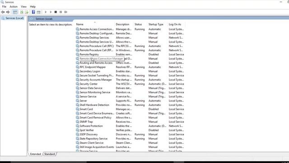Click the Export List toolbar icon
This screenshot has width=289, height=163.
(x=27, y=12)
